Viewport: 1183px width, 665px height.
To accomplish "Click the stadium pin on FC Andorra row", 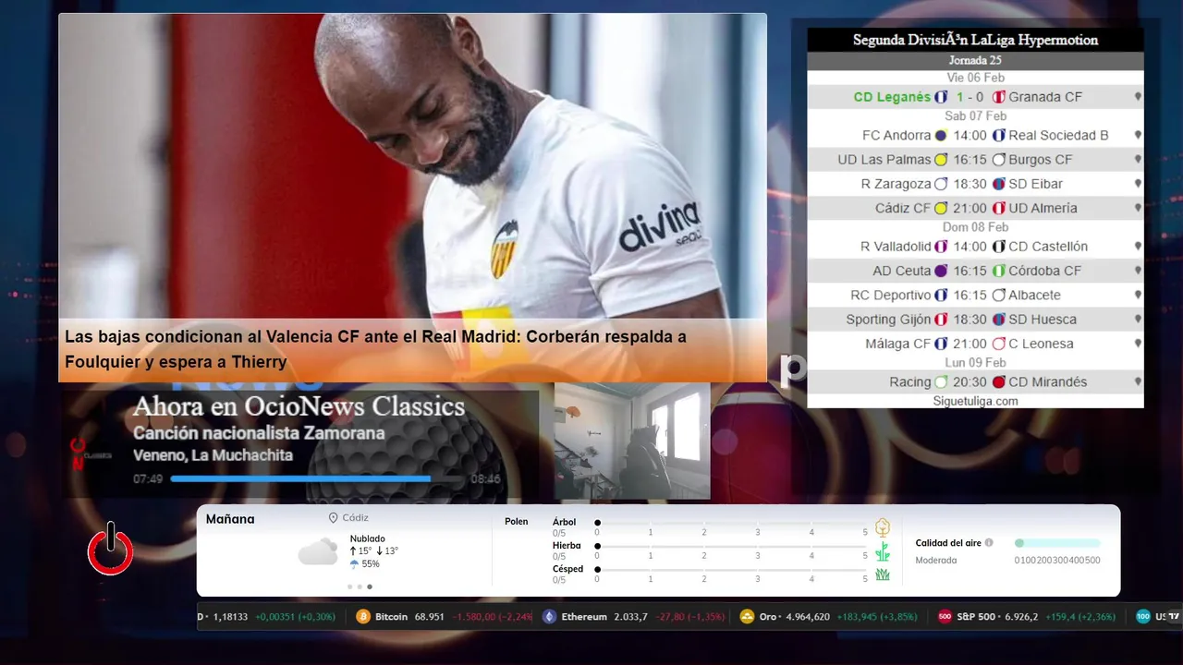I will click(x=1138, y=135).
